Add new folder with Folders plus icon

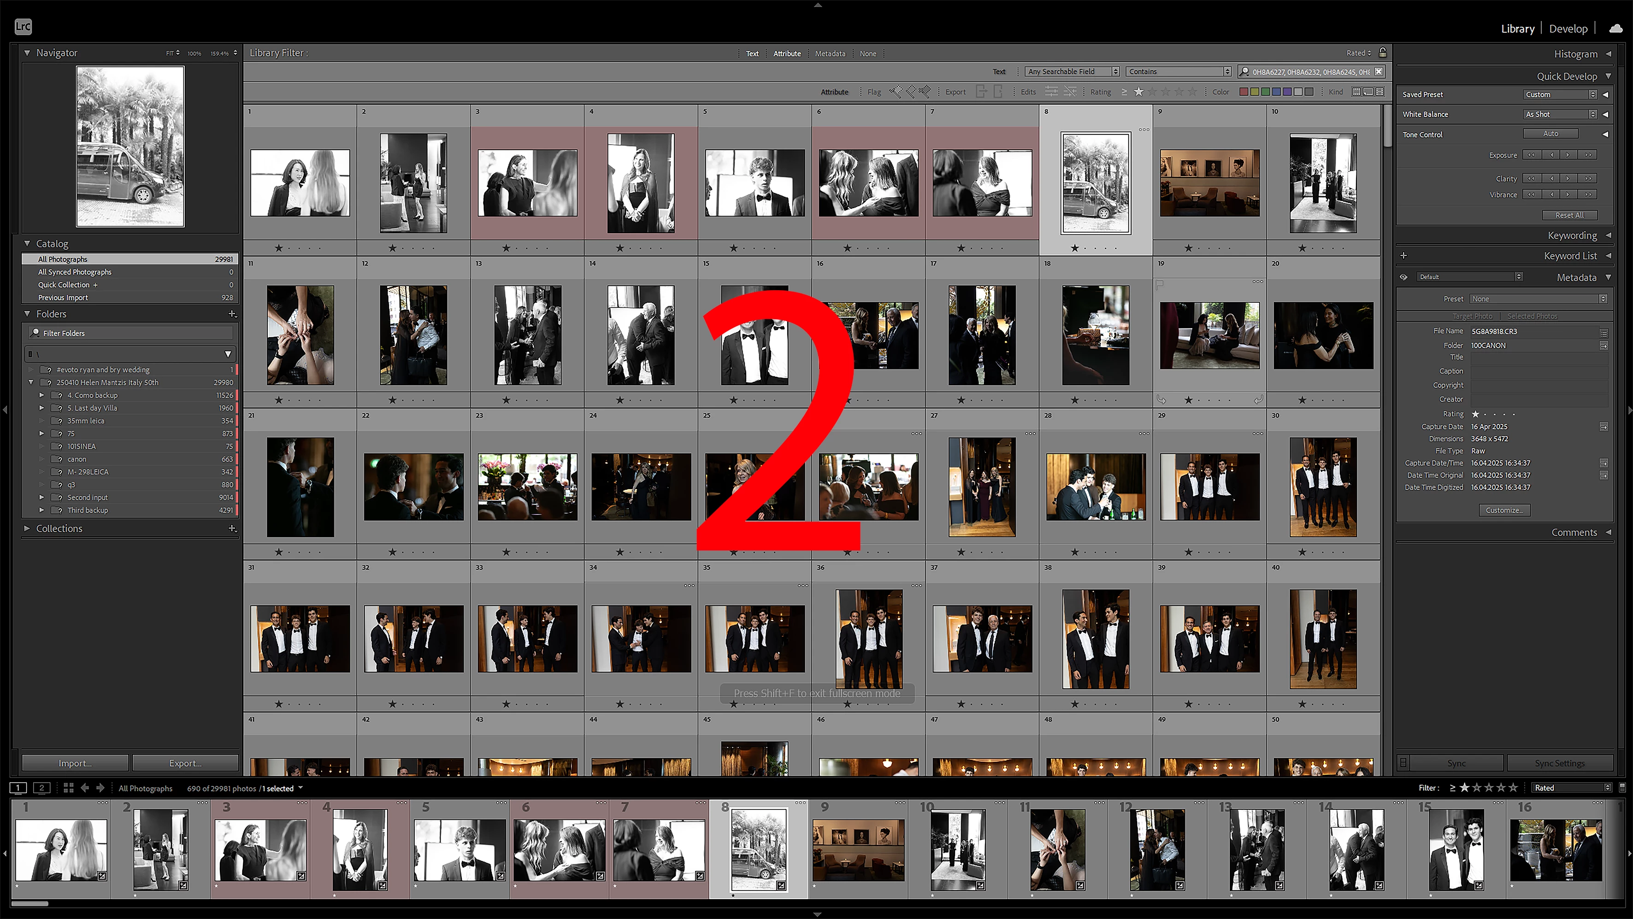[x=232, y=314]
